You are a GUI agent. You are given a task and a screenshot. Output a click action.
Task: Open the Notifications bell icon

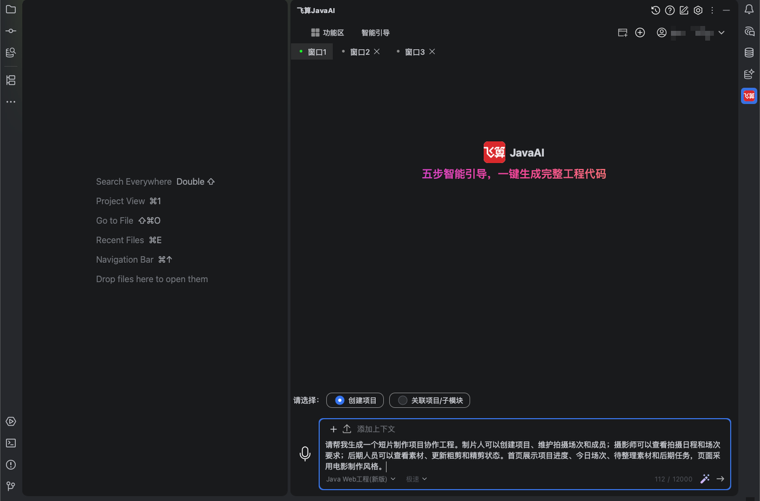coord(749,9)
